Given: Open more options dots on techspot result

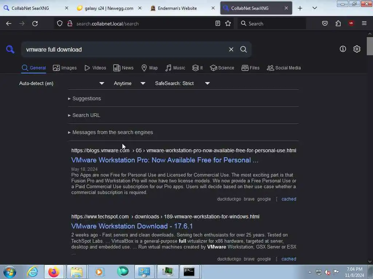Looking at the screenshot, I should pos(276,259).
